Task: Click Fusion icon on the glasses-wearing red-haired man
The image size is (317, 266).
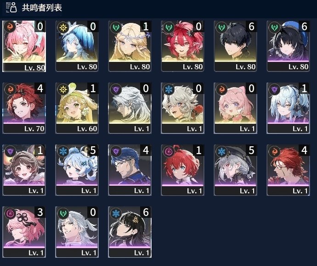Action: point(274,151)
